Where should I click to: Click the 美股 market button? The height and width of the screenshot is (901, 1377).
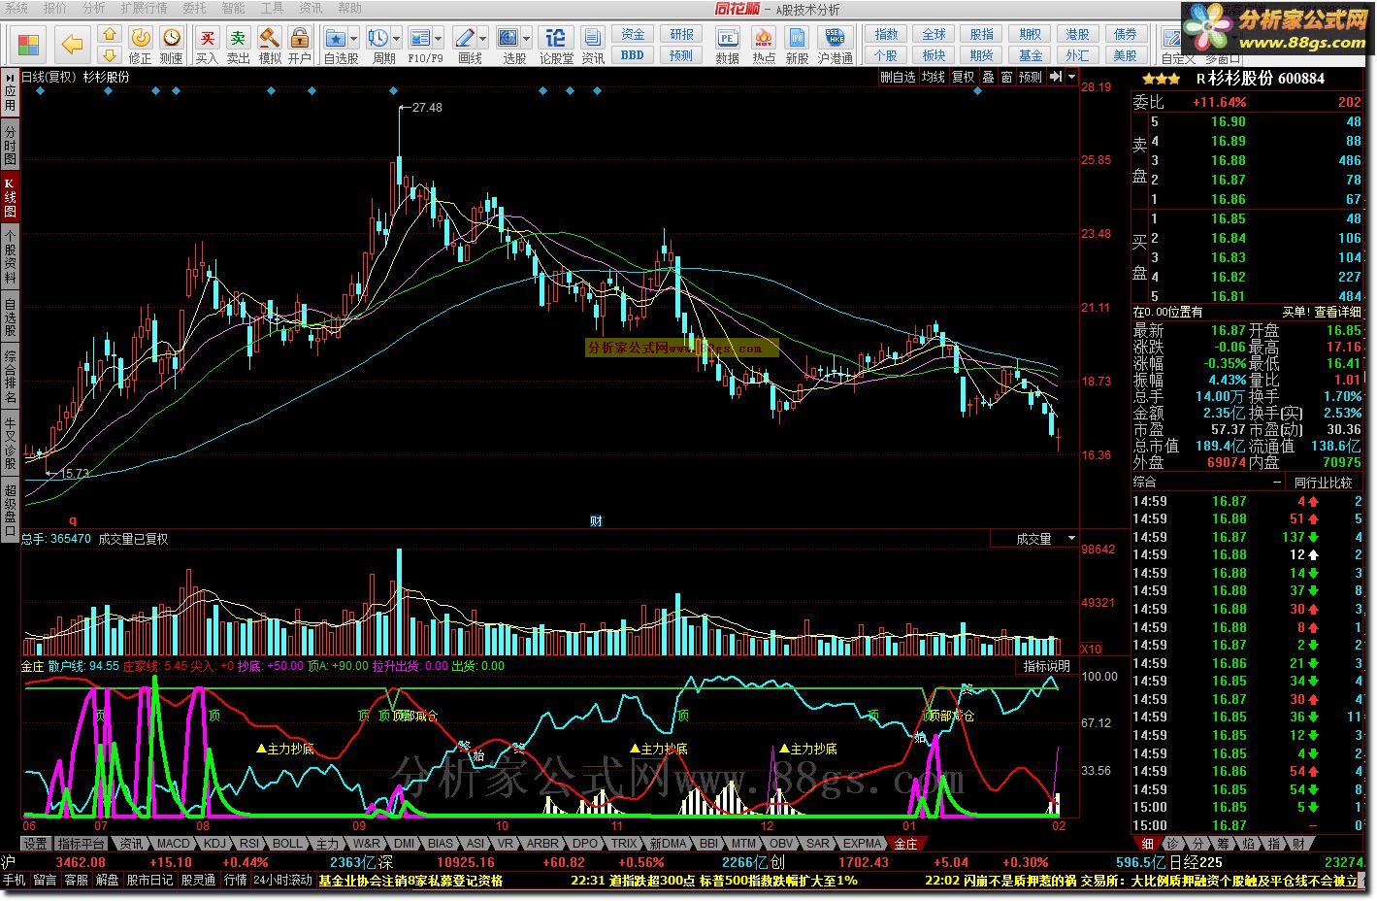pyautogui.click(x=1126, y=55)
